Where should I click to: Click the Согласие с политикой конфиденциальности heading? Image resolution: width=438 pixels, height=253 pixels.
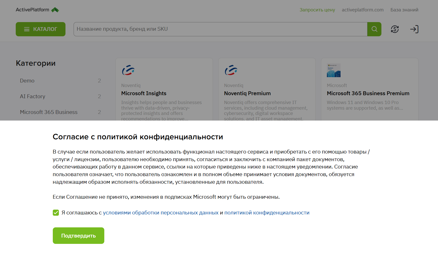(x=138, y=137)
